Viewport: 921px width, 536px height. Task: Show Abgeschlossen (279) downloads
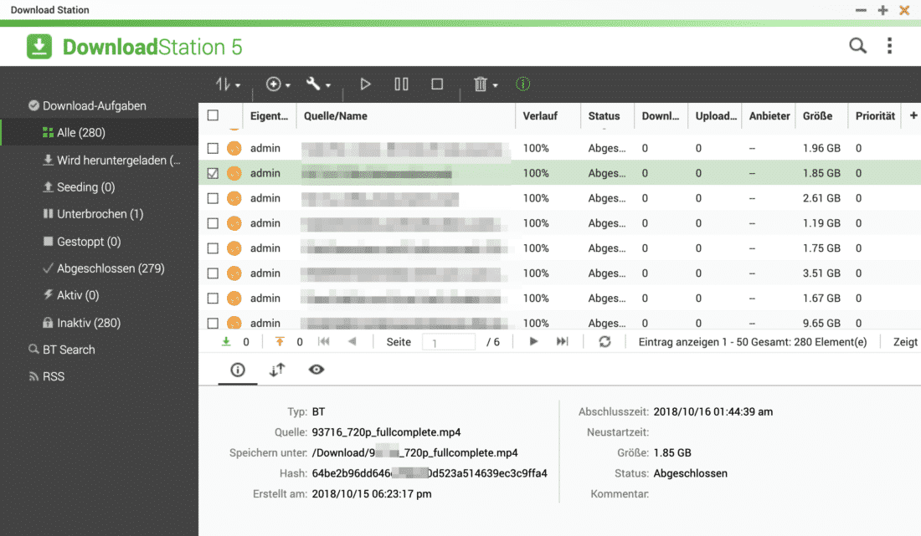tap(111, 268)
